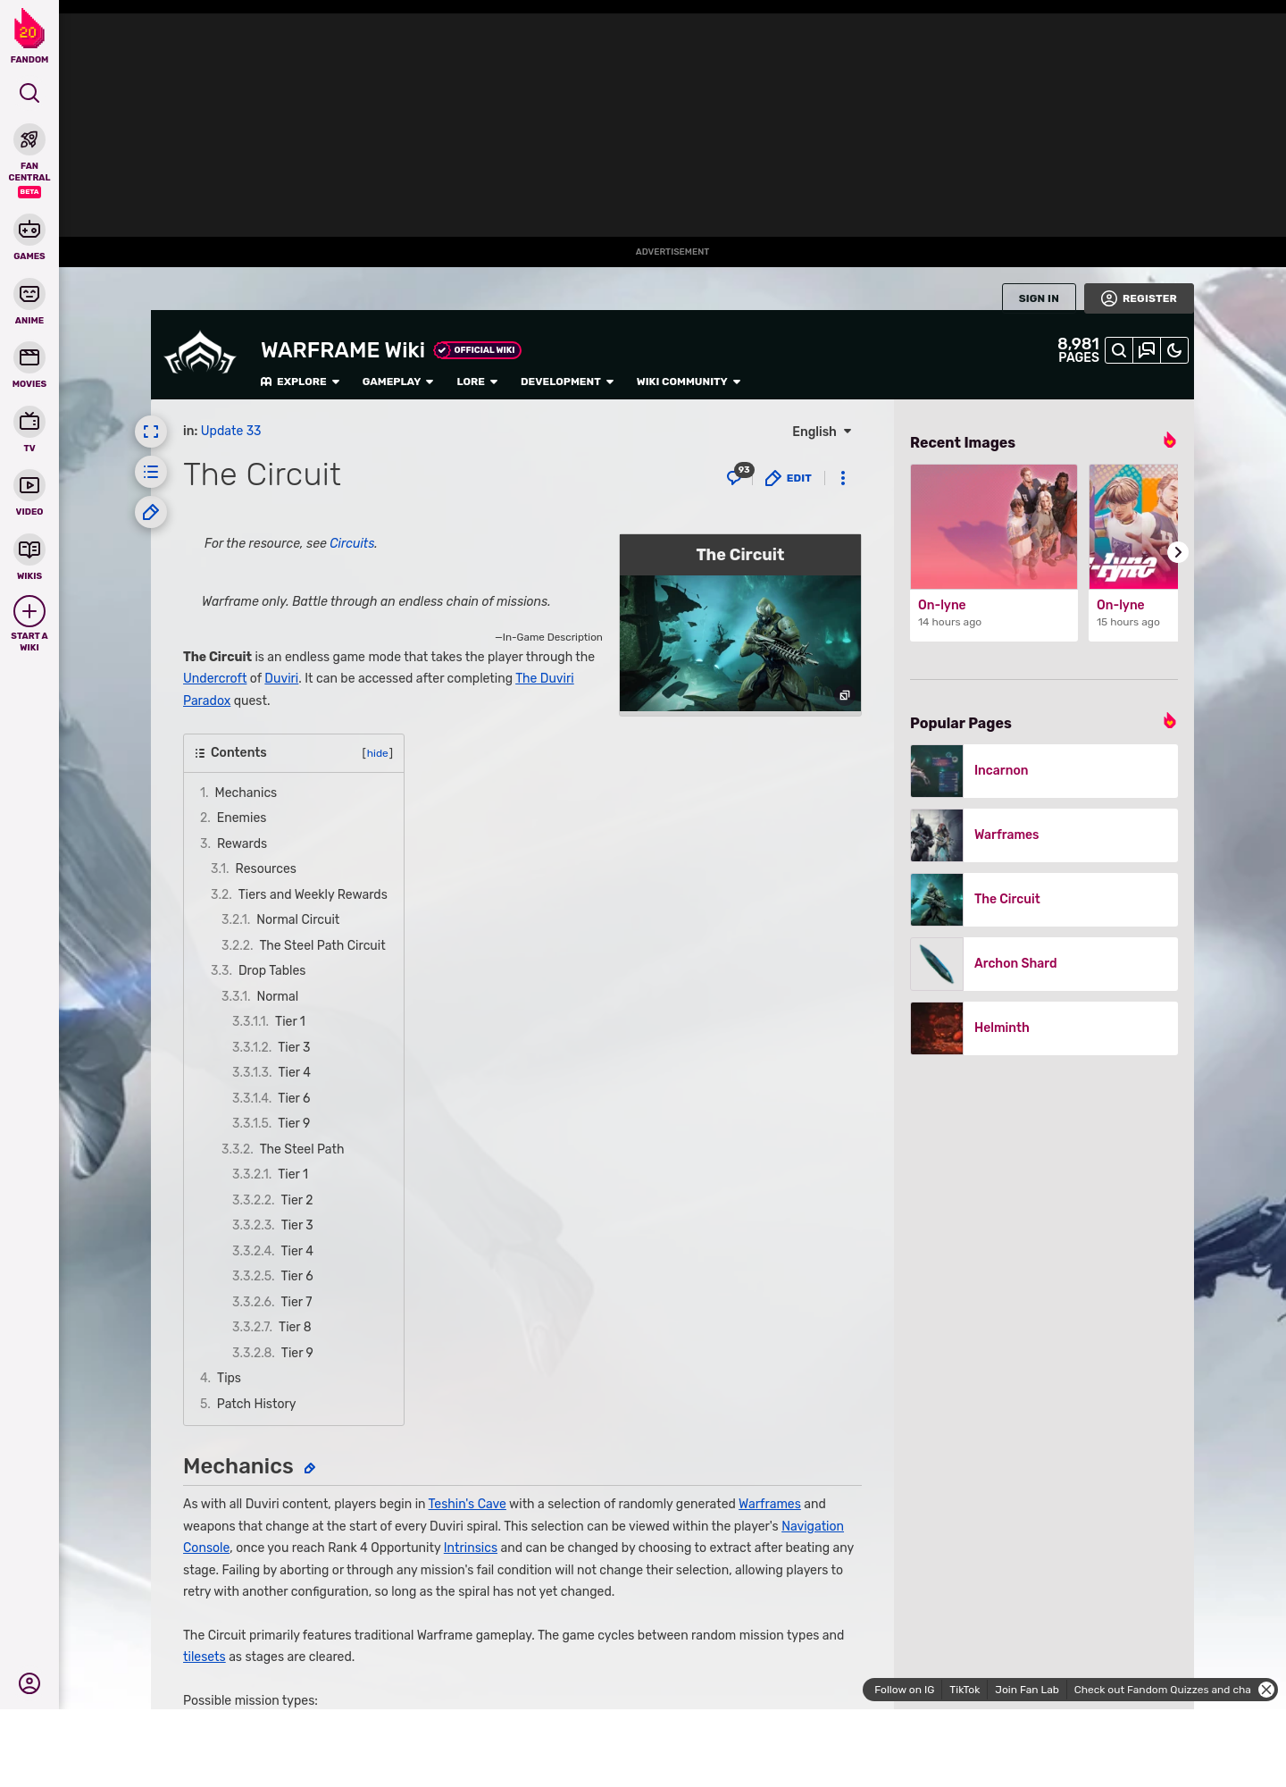Open Helminth popular page thumbnail
1286x1787 pixels.
pyautogui.click(x=937, y=1028)
